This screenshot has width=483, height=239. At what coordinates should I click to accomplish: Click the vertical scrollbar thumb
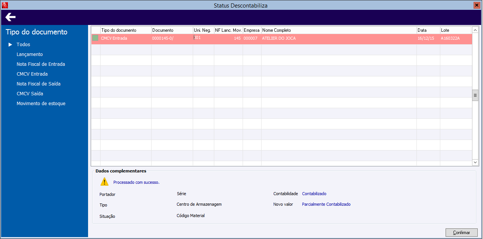point(475,95)
